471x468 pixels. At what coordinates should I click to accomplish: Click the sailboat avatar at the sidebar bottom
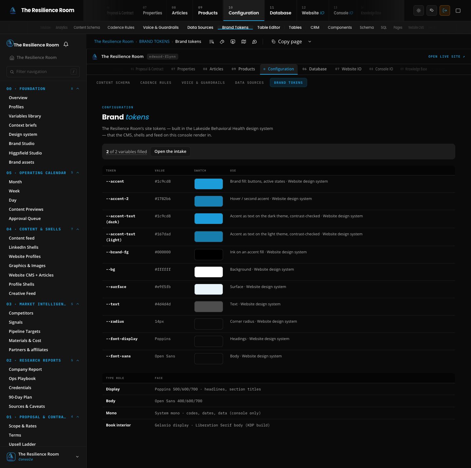[x=11, y=457]
